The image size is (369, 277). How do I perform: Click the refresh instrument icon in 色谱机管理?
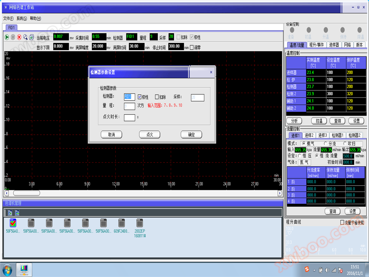point(17,213)
